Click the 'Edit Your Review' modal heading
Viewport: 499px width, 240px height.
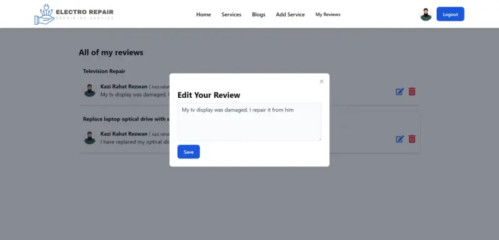click(x=209, y=95)
